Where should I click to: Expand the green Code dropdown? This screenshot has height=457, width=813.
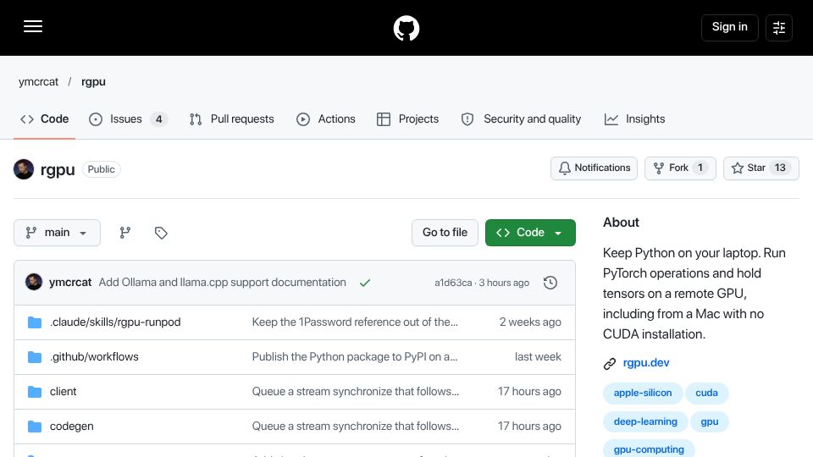pyautogui.click(x=530, y=233)
